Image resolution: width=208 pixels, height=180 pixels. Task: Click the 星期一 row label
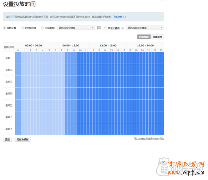click(x=9, y=58)
